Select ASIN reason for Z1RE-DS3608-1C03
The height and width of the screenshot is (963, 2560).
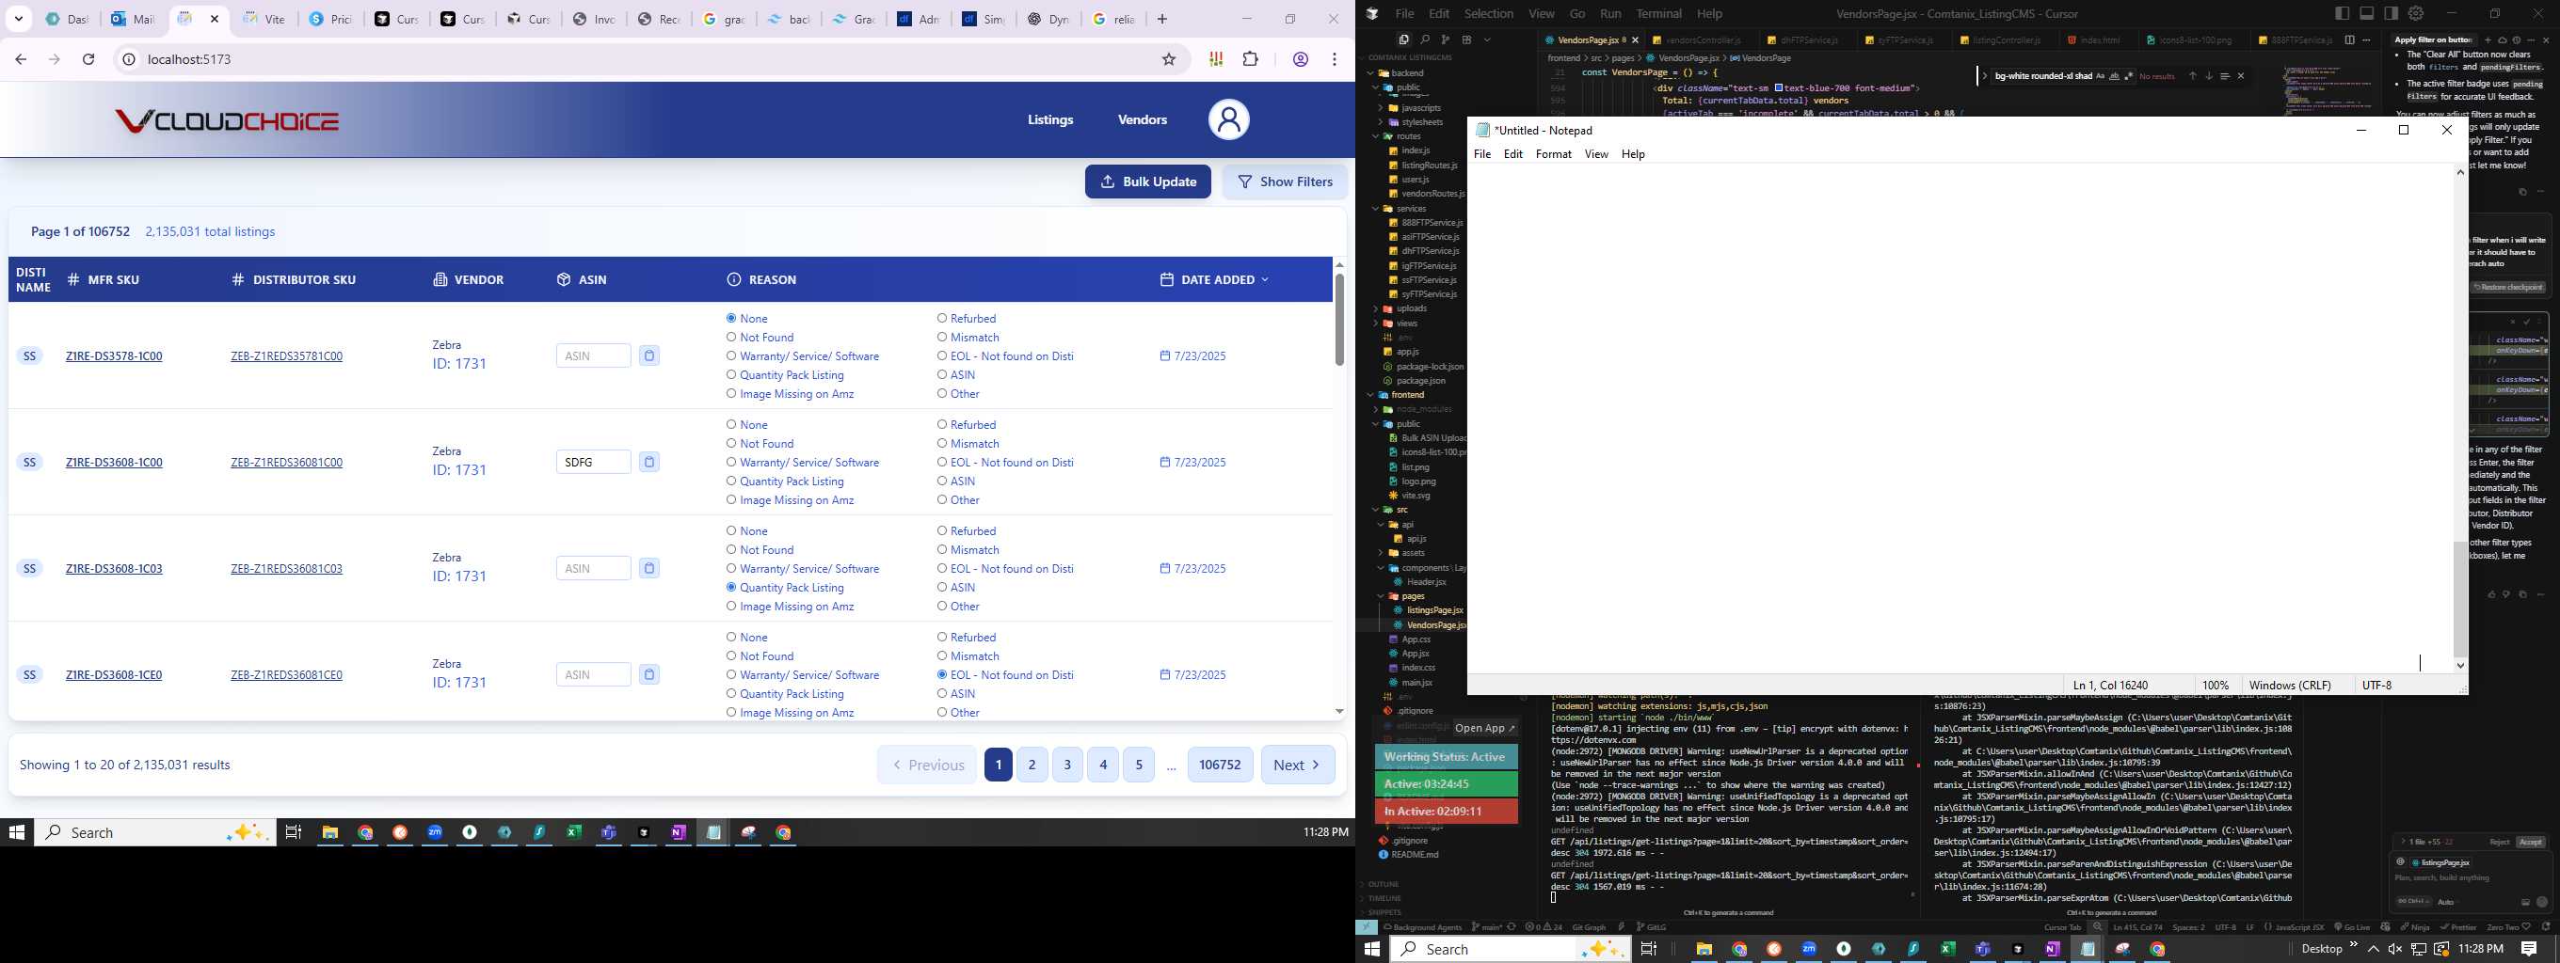(x=942, y=588)
